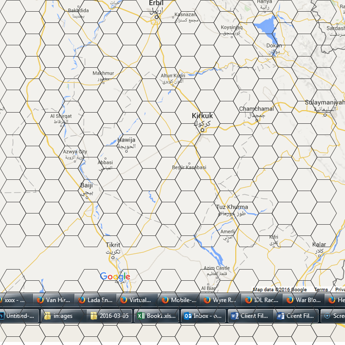Click the Erbil city marker
The width and height of the screenshot is (345, 345).
pyautogui.click(x=157, y=17)
